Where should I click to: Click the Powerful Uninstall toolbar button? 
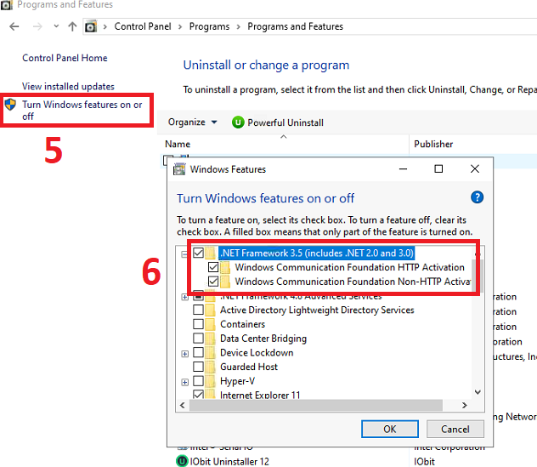coord(277,122)
